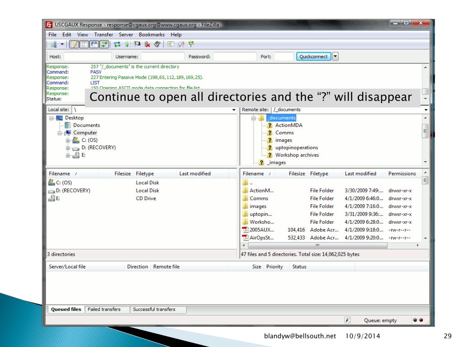Click the Host input field
This screenshot has width=463, height=347.
coord(87,56)
